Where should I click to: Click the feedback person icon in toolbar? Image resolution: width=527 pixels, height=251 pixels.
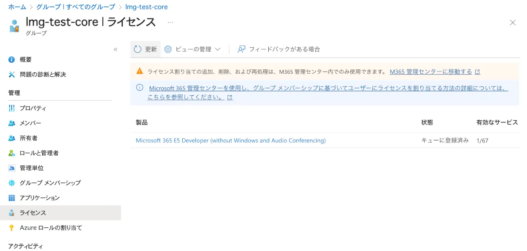coord(242,49)
